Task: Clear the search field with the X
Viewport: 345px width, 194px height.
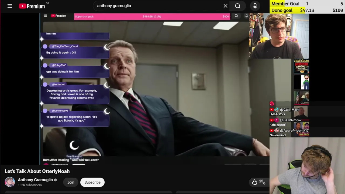Action: click(x=226, y=6)
